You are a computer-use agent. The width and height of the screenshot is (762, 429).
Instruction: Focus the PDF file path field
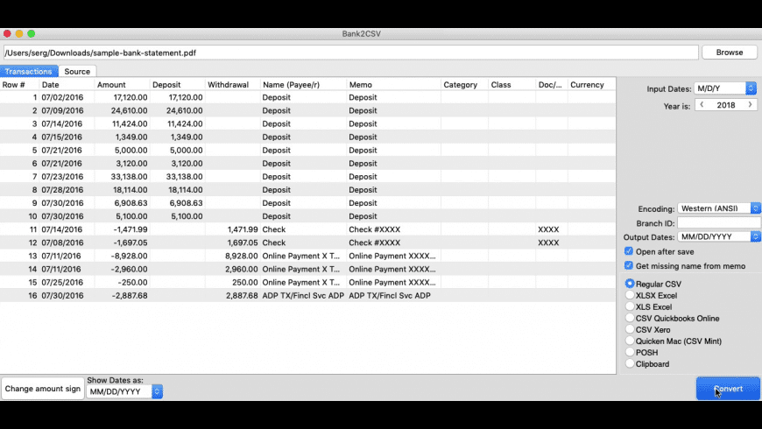[351, 53]
